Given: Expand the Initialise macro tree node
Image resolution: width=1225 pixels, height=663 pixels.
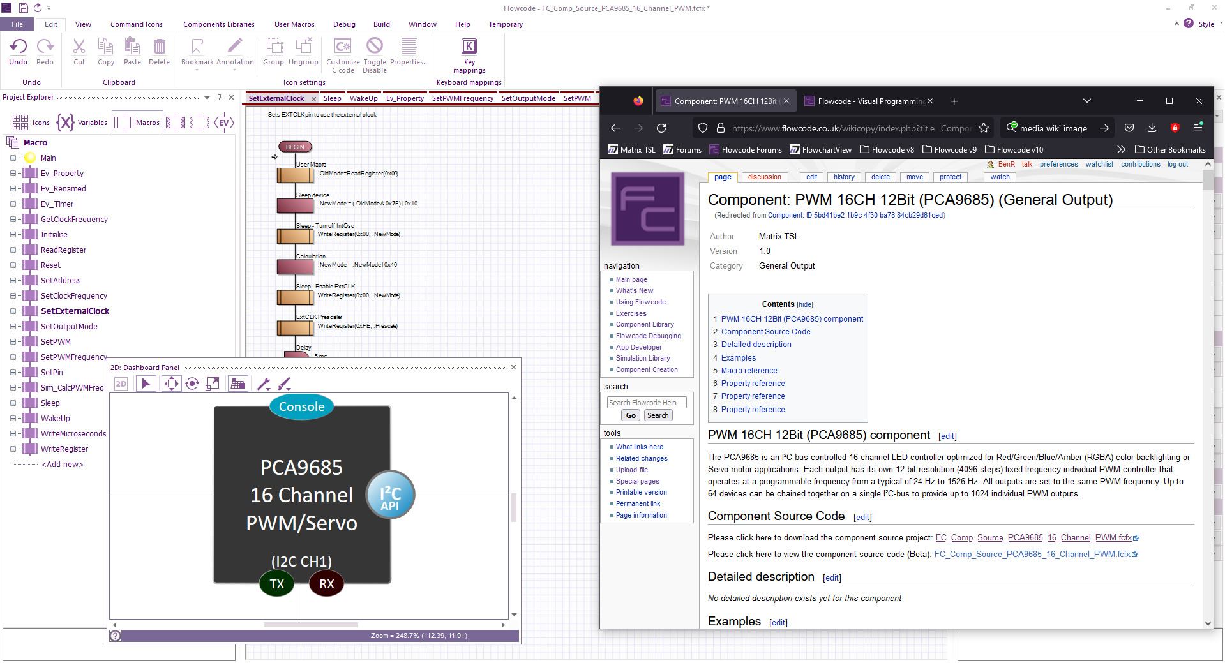Looking at the screenshot, I should [x=13, y=235].
